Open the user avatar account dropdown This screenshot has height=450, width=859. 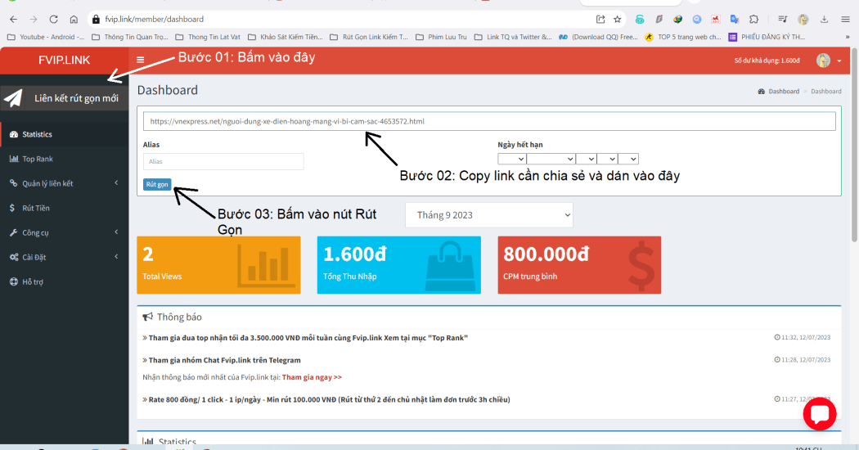coord(828,61)
